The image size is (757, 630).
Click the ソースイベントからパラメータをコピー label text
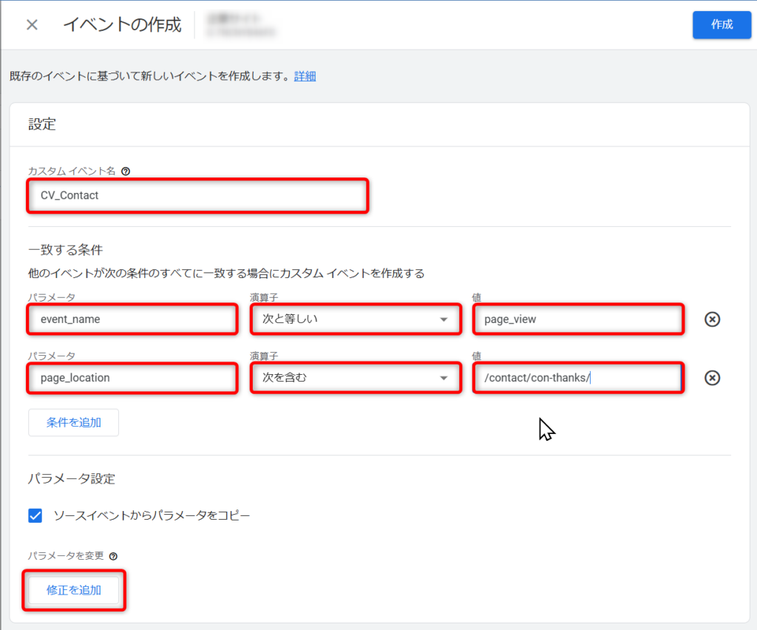coord(152,515)
